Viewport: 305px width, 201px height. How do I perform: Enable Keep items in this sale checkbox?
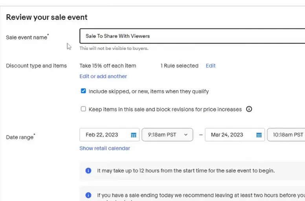click(83, 109)
